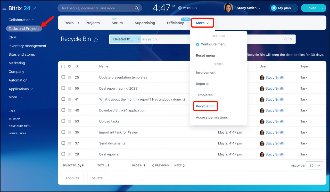Check the Important task for #sales checkbox
This screenshot has width=330, height=192.
(63, 132)
